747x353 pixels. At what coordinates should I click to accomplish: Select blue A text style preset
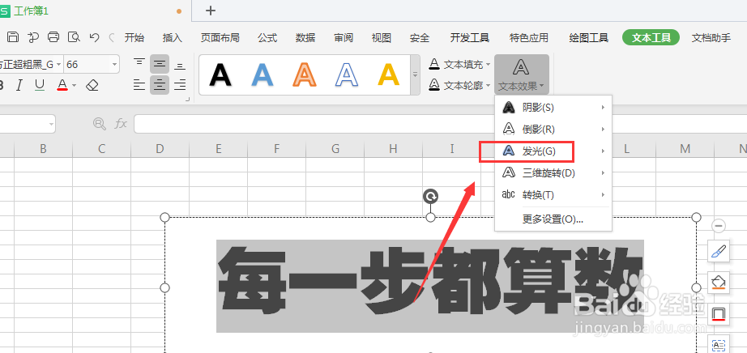pos(262,74)
